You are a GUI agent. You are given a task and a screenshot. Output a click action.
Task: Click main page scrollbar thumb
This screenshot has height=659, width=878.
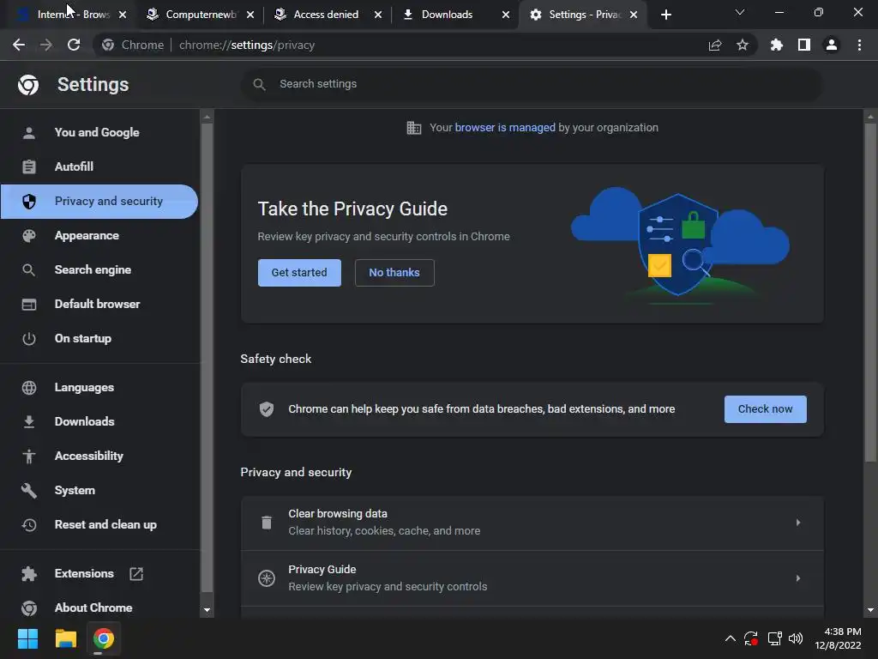click(x=870, y=293)
